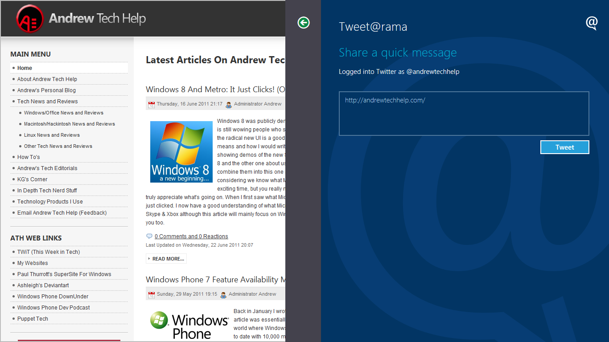Open Tech News and Reviews menu item
Viewport: 609px width, 342px height.
[x=47, y=102]
